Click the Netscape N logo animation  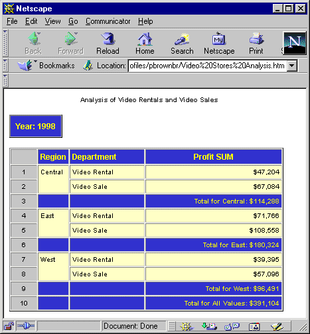click(295, 43)
